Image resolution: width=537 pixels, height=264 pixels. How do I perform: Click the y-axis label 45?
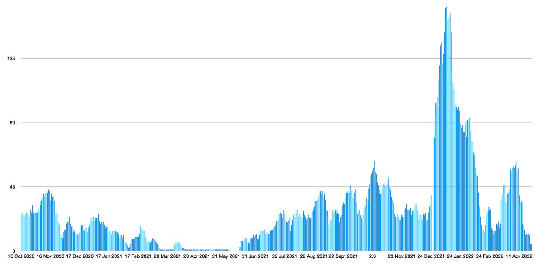point(12,187)
